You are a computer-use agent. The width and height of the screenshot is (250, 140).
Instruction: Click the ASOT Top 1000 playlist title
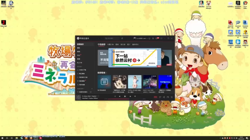click(149, 91)
